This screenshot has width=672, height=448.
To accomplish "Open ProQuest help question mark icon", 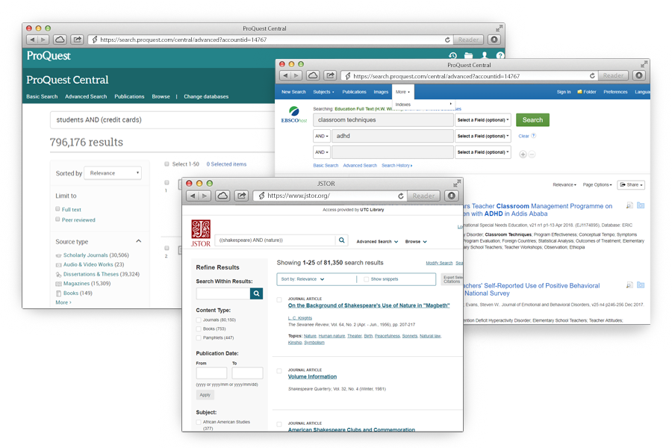I will 500,55.
